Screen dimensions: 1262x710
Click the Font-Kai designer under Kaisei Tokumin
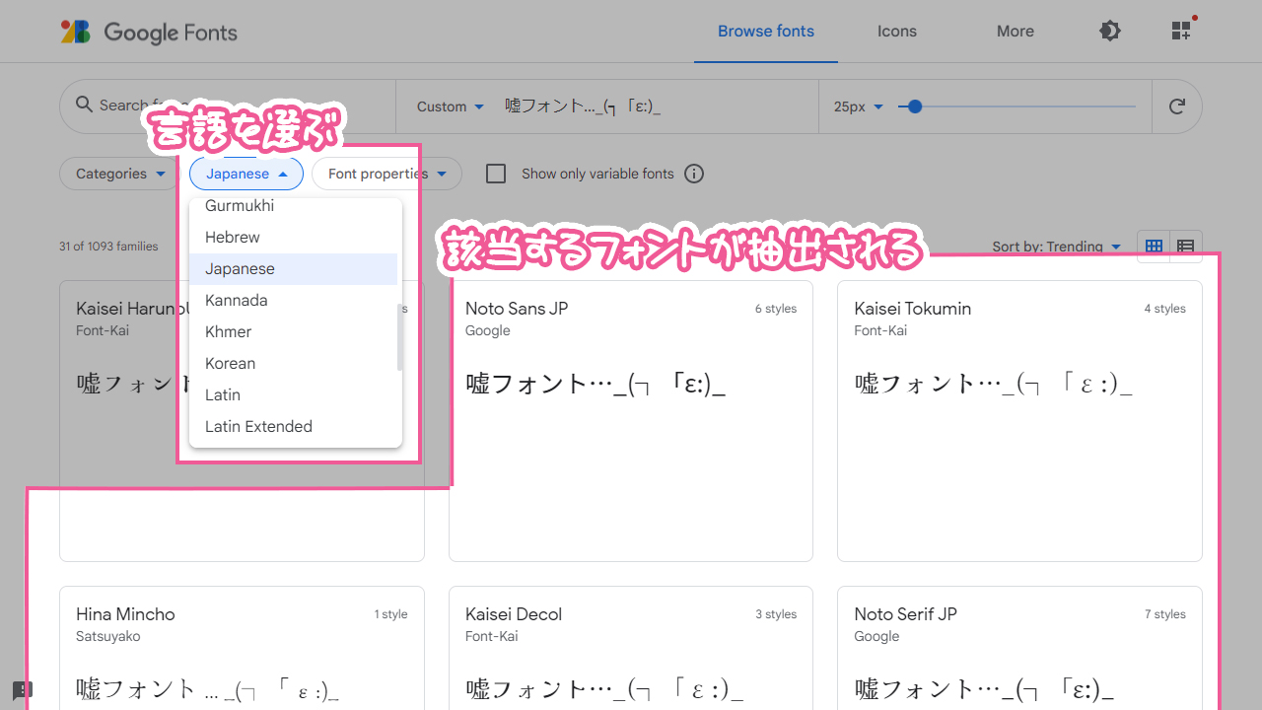tap(880, 330)
